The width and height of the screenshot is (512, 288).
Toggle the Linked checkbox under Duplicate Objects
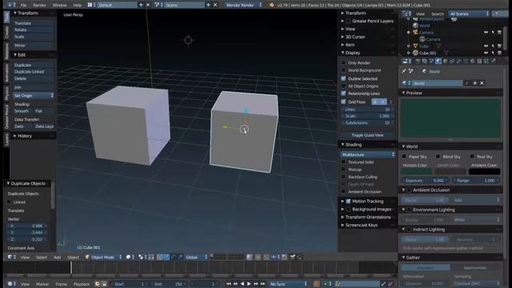click(9, 202)
